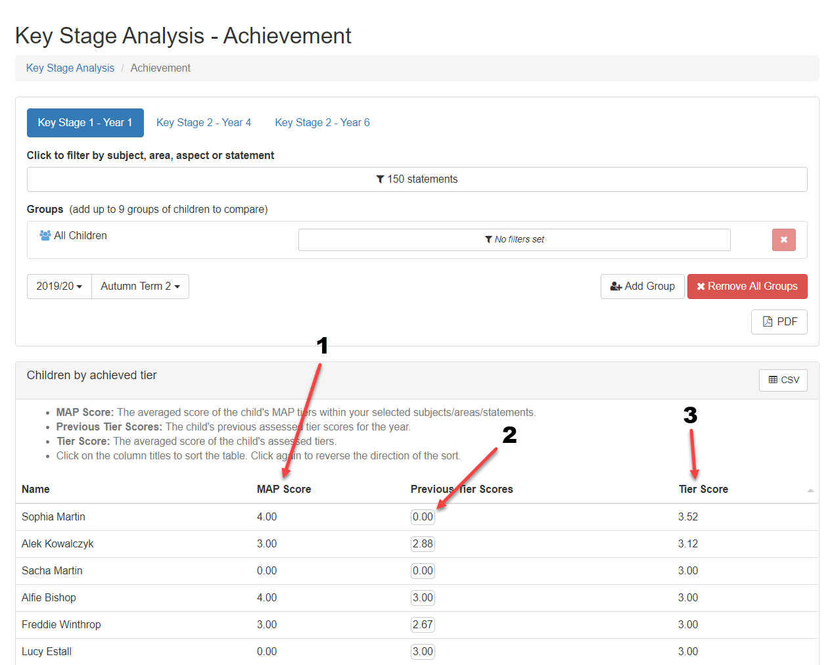
Task: Sort table by MAP Score column
Action: (x=284, y=490)
